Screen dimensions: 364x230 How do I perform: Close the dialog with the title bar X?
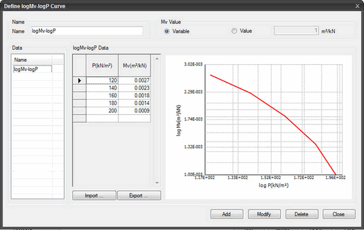(357, 6)
